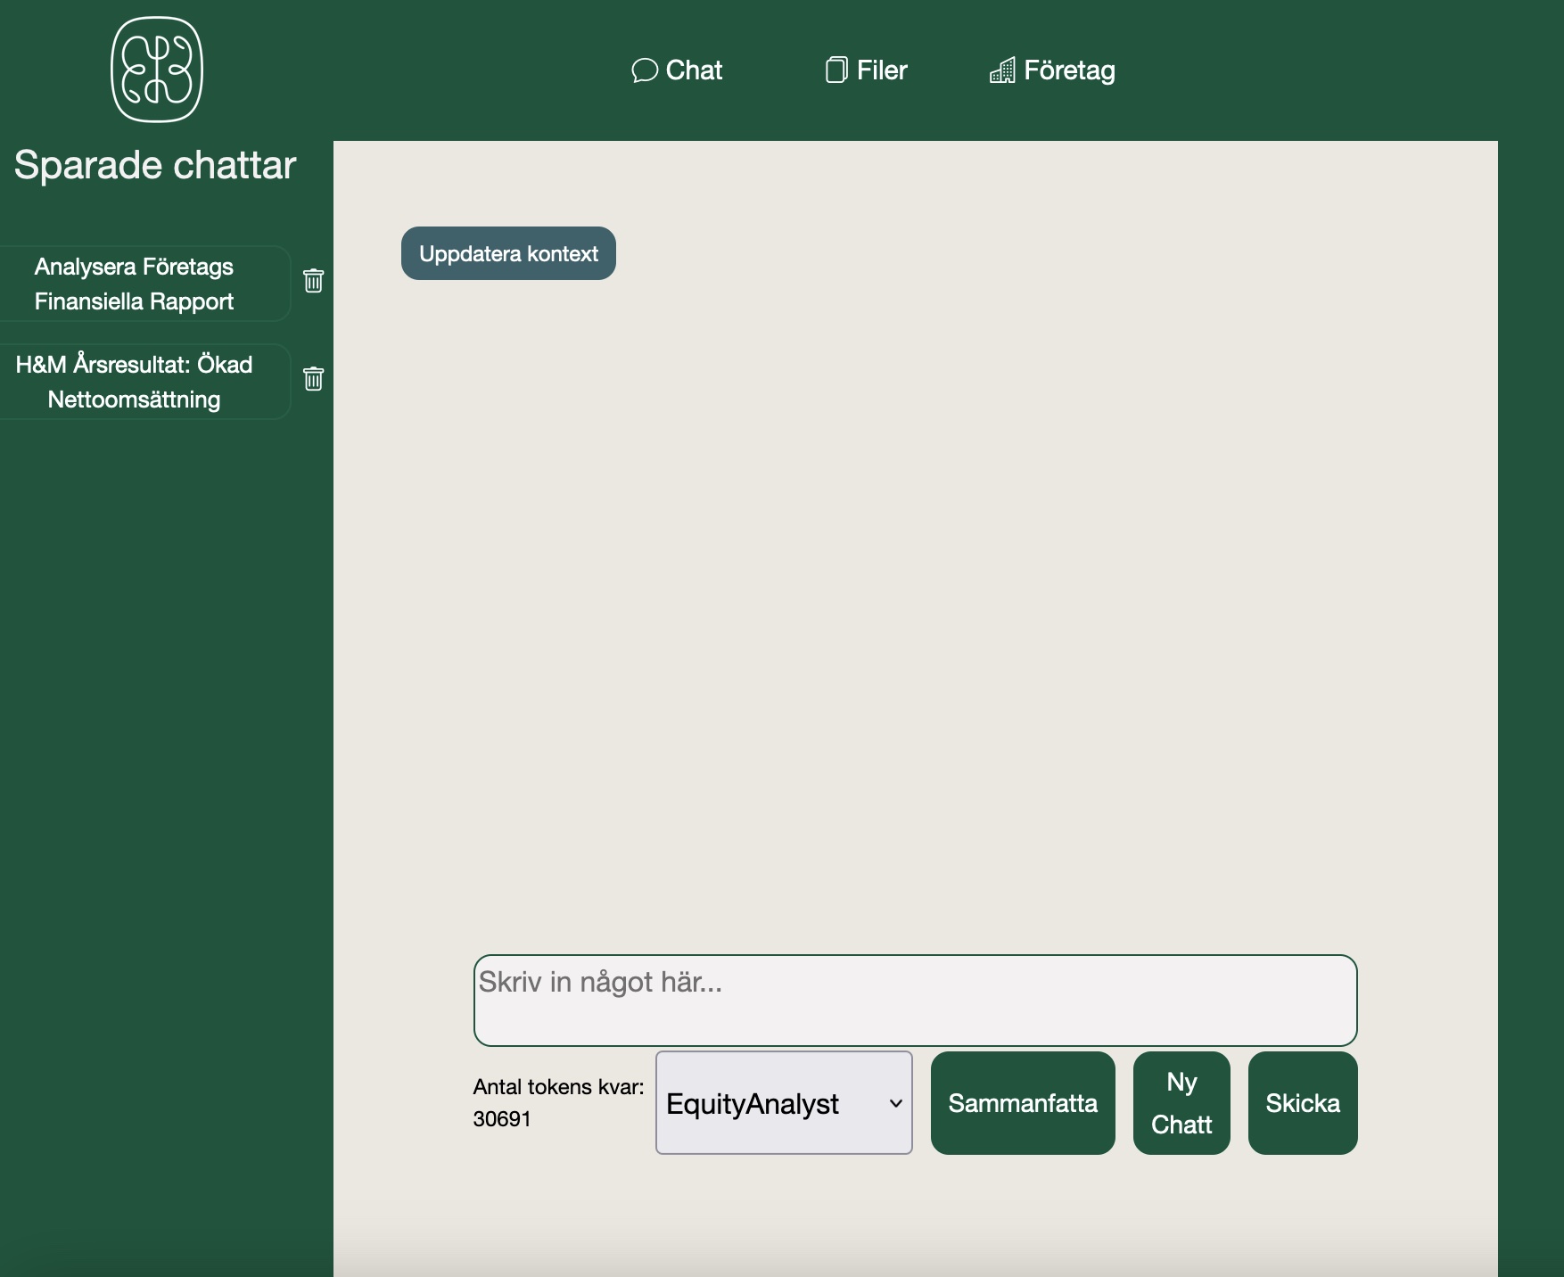
Task: Click the Sparade chattar heading
Action: [x=155, y=165]
